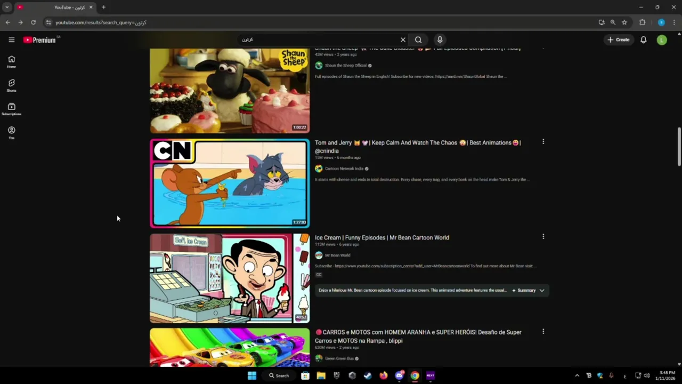Open options for Tom and Jerry video
This screenshot has width=682, height=384.
543,142
